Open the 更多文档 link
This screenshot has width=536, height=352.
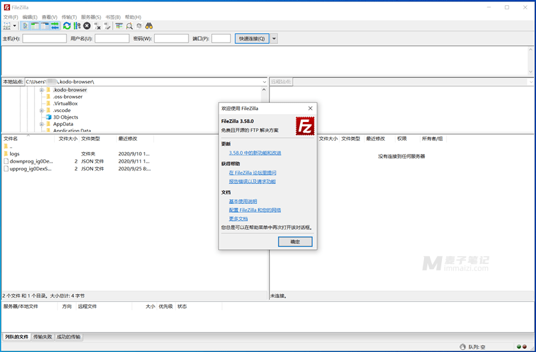tap(238, 219)
